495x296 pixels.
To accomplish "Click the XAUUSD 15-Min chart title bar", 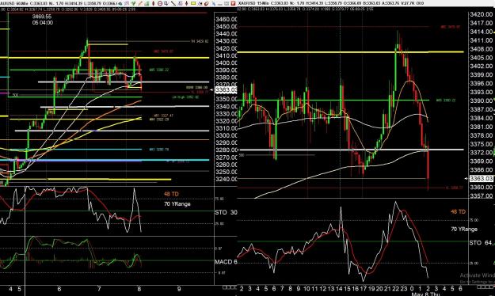I will (366, 3).
